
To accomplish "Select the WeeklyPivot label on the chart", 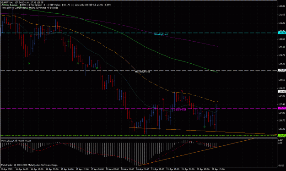I will point(161,34).
